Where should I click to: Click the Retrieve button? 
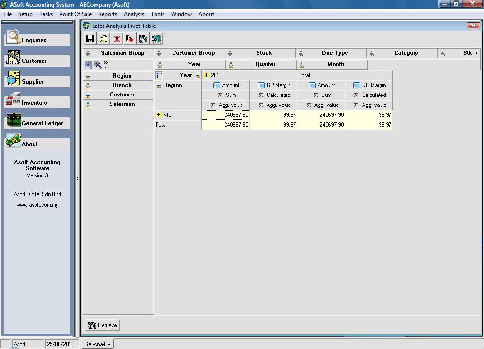[103, 325]
